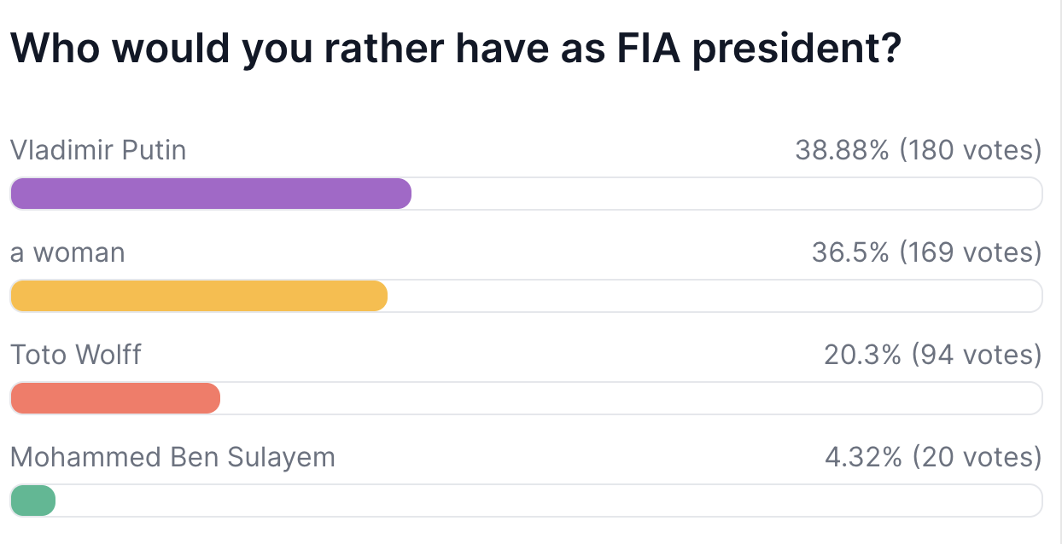Click empty track of Vladimir Putin bar
Image resolution: width=1062 pixels, height=544 pixels.
click(x=726, y=194)
